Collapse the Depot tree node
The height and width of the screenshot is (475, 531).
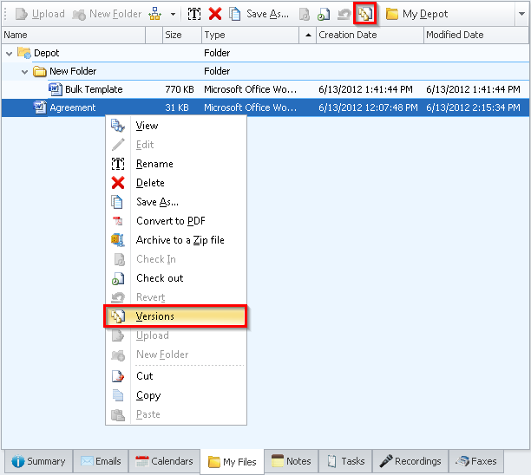[10, 53]
